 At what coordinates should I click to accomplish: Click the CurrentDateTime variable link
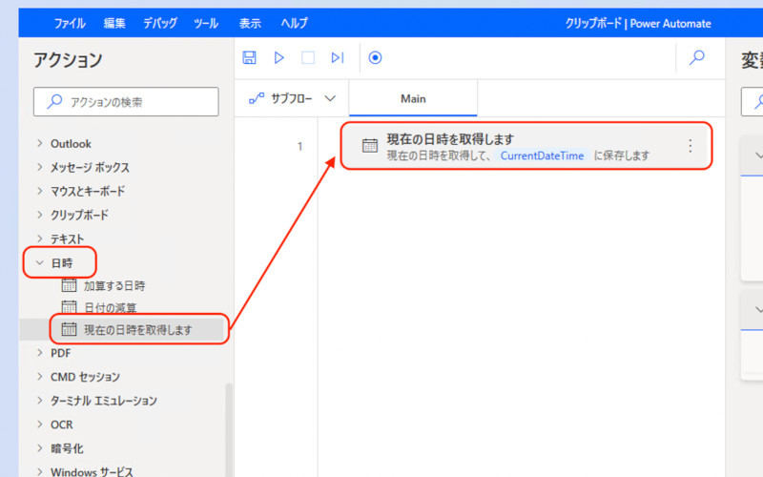(x=542, y=156)
